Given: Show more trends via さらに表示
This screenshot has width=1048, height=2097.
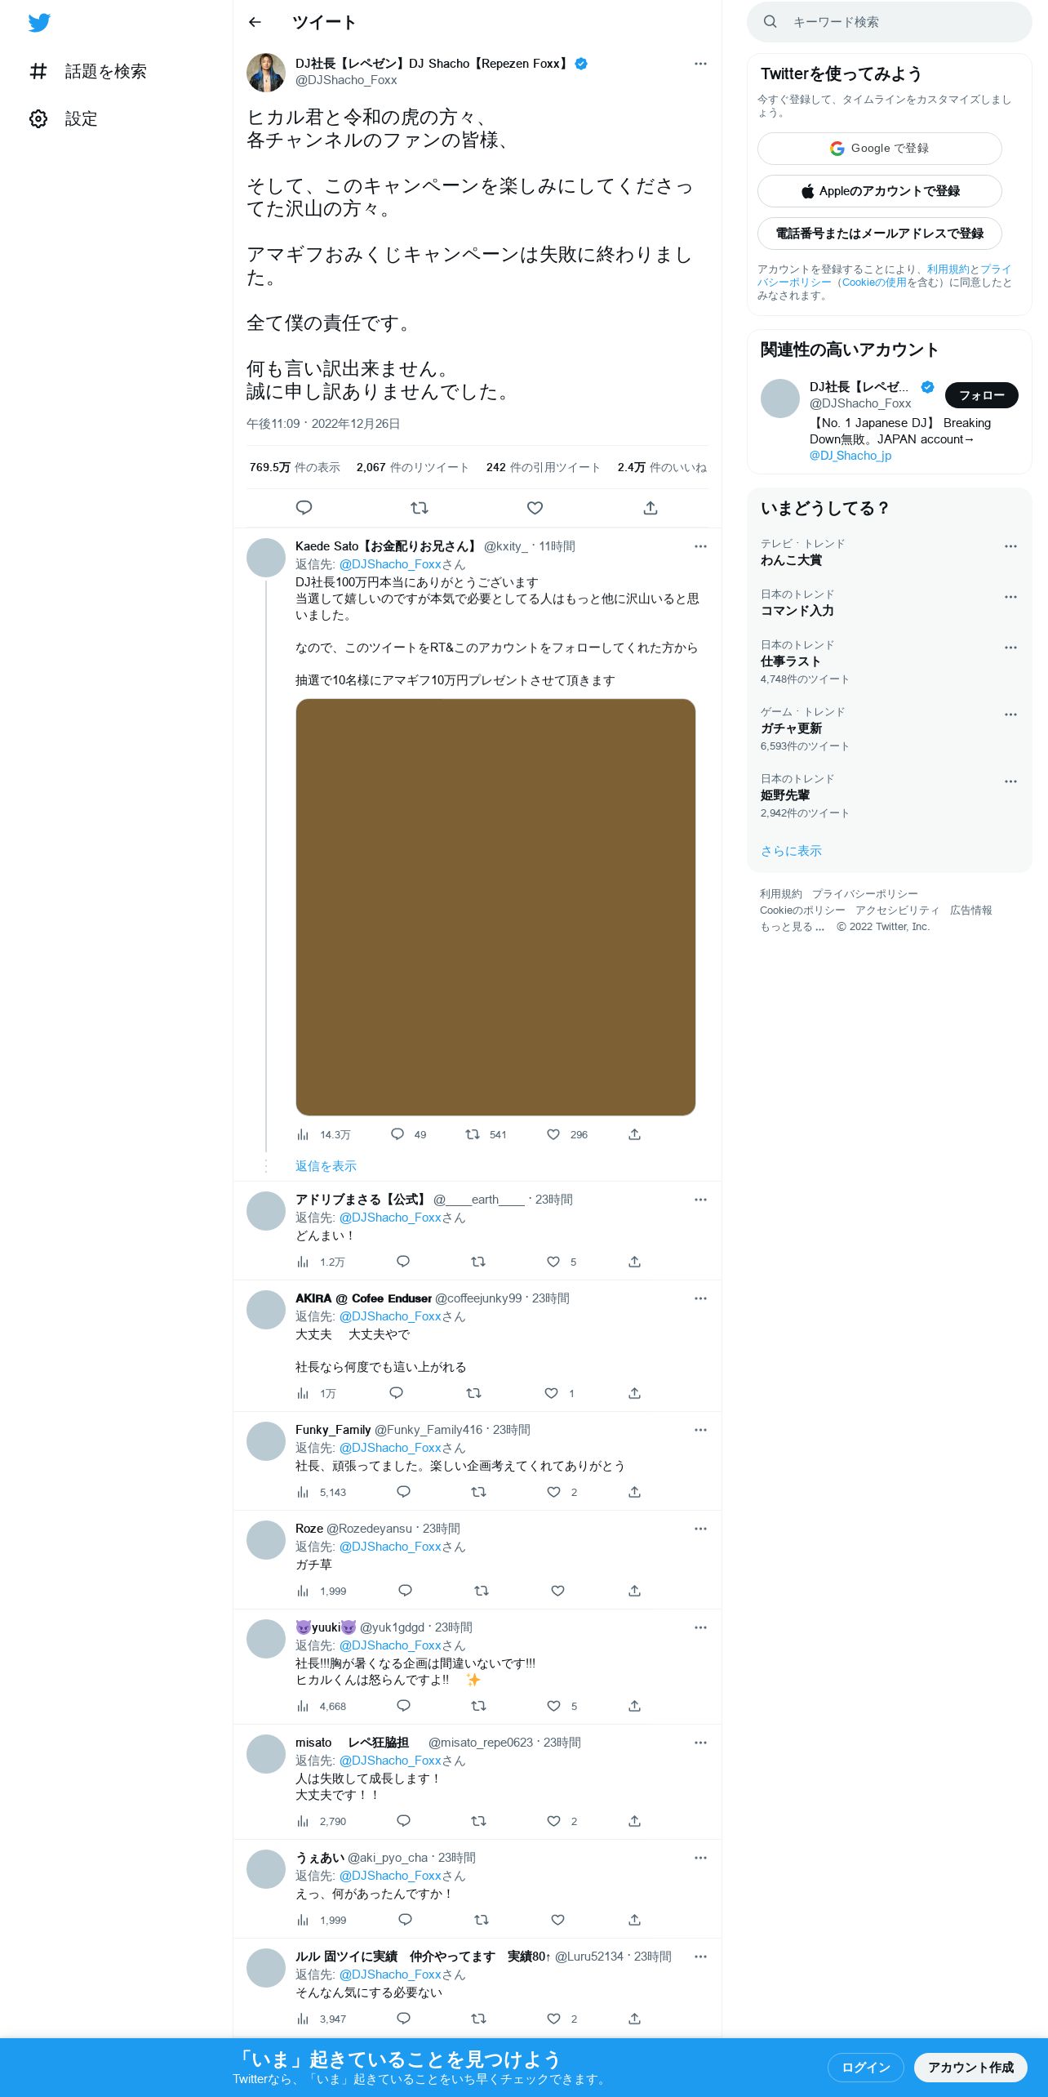Looking at the screenshot, I should pyautogui.click(x=791, y=851).
